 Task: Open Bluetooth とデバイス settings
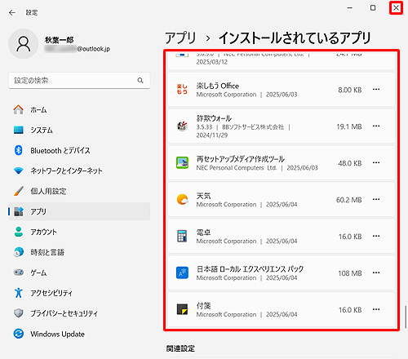[x=79, y=150]
